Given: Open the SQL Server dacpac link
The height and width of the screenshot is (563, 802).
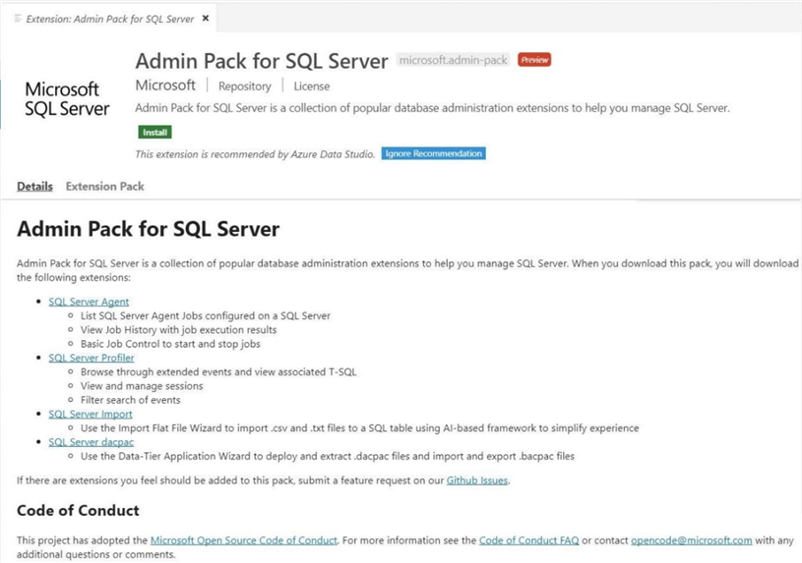Looking at the screenshot, I should 92,442.
